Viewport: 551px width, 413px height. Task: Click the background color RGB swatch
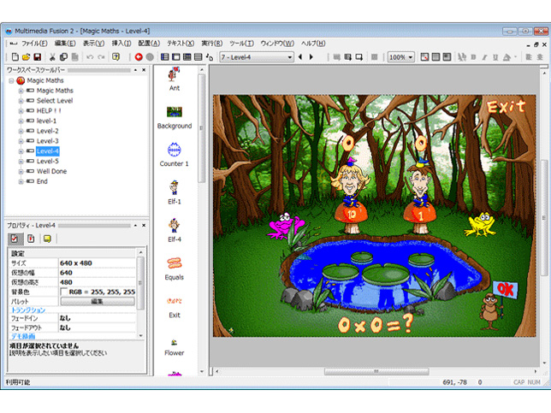63,292
